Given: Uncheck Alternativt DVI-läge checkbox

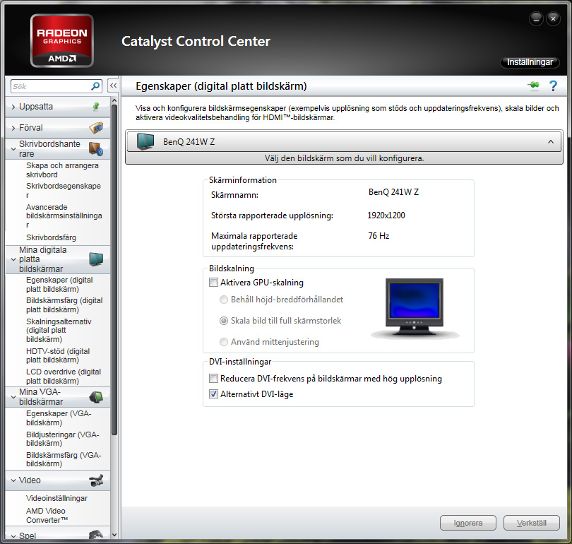Looking at the screenshot, I should click(214, 394).
